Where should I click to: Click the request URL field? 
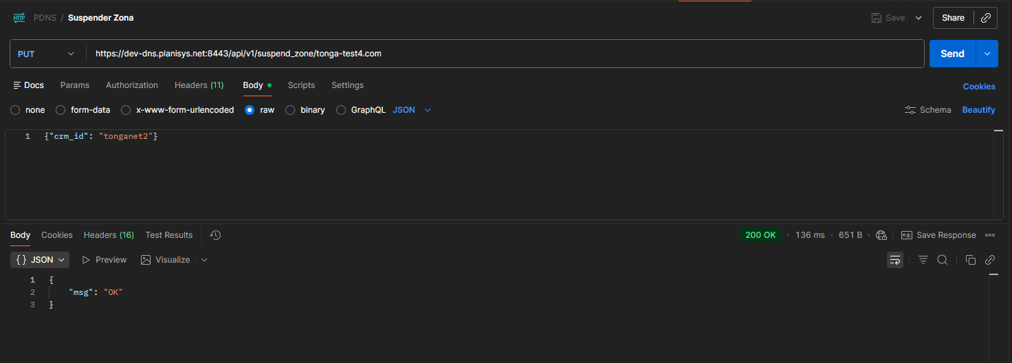(505, 54)
